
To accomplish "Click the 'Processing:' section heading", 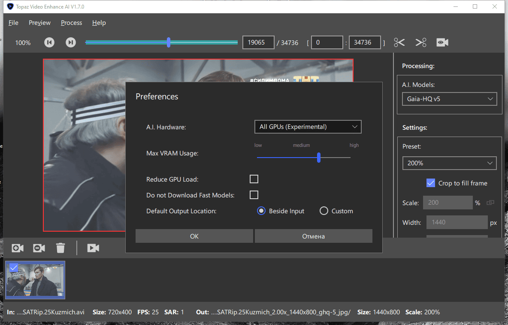I will (418, 66).
